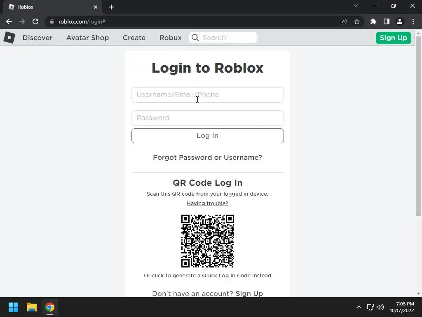Click the green Sign Up button

point(393,38)
